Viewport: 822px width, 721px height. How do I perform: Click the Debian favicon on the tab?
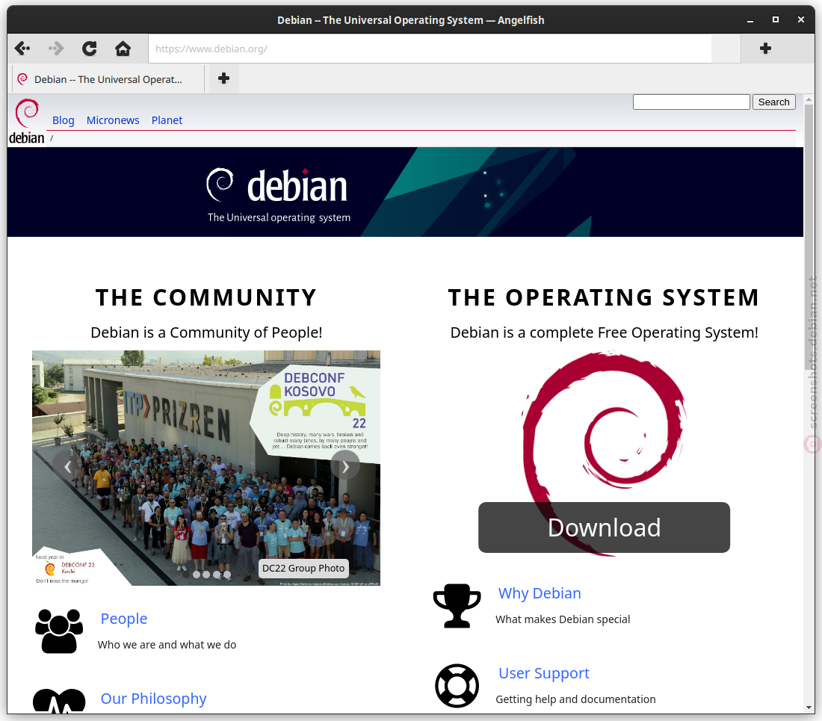tap(22, 79)
